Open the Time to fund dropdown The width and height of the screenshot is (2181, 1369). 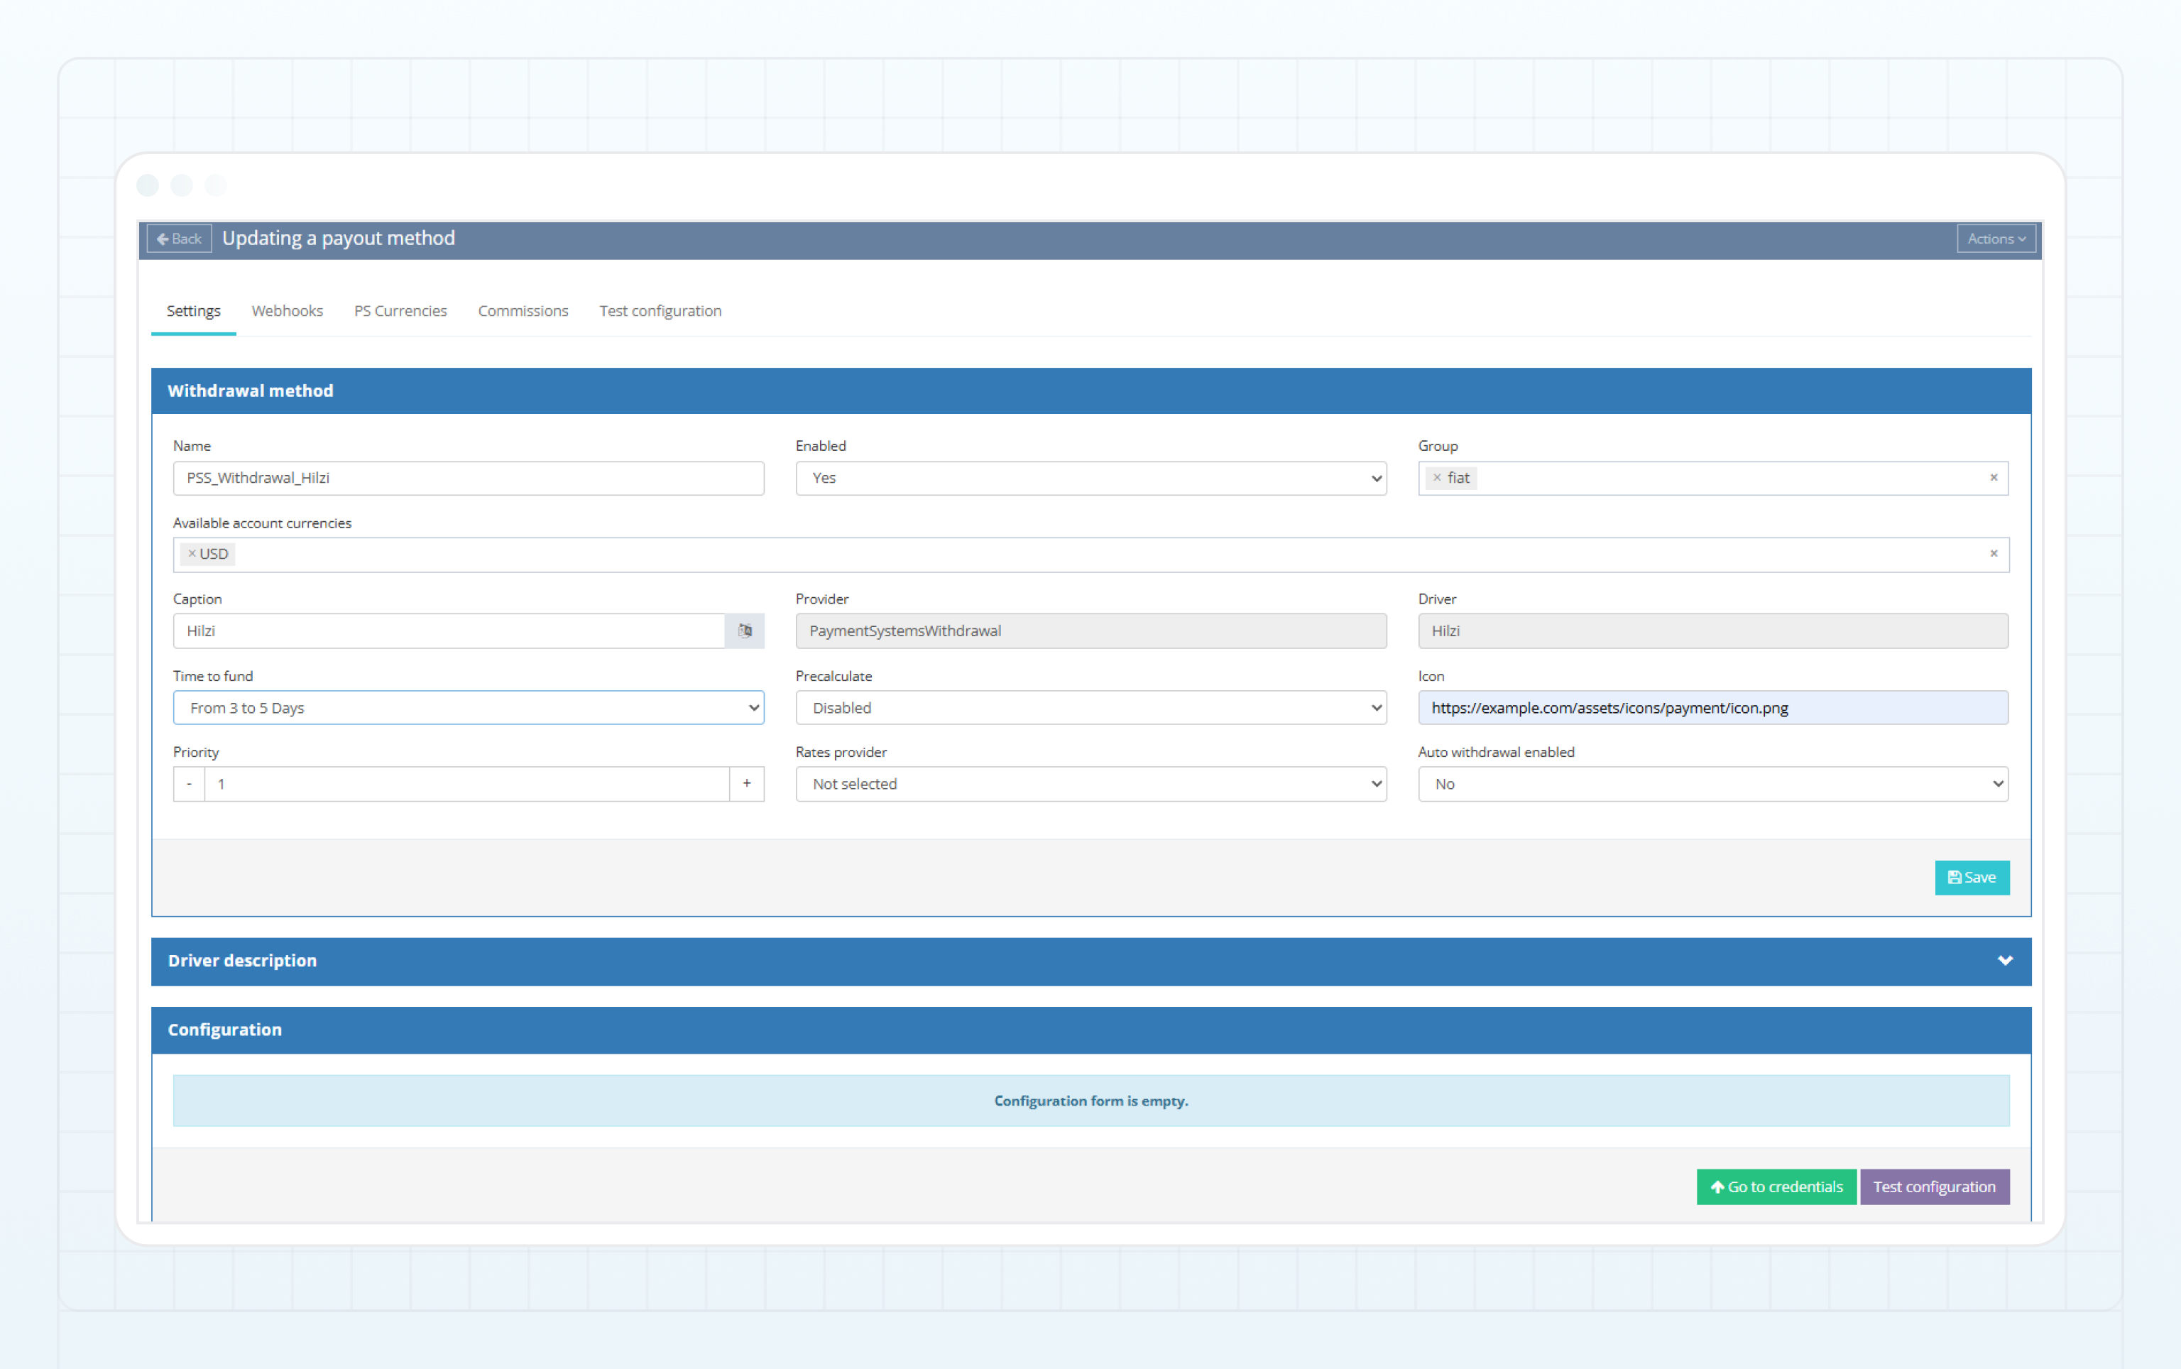click(x=468, y=708)
